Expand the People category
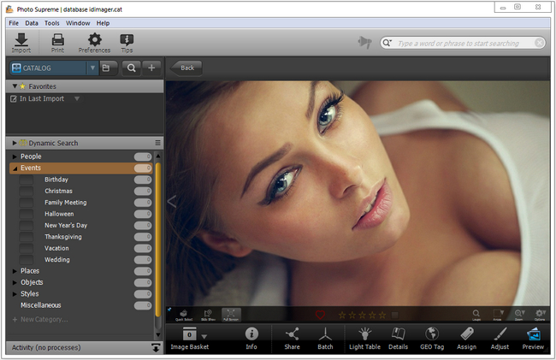 15,156
